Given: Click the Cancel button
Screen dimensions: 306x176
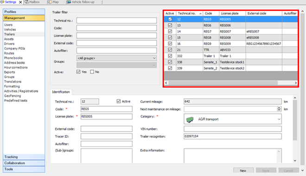Looking at the screenshot, I should coord(289,170).
